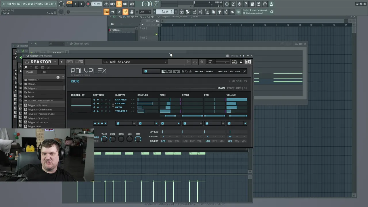The image size is (368, 207).
Task: Open the Mixer view icon
Action: [x=201, y=12]
